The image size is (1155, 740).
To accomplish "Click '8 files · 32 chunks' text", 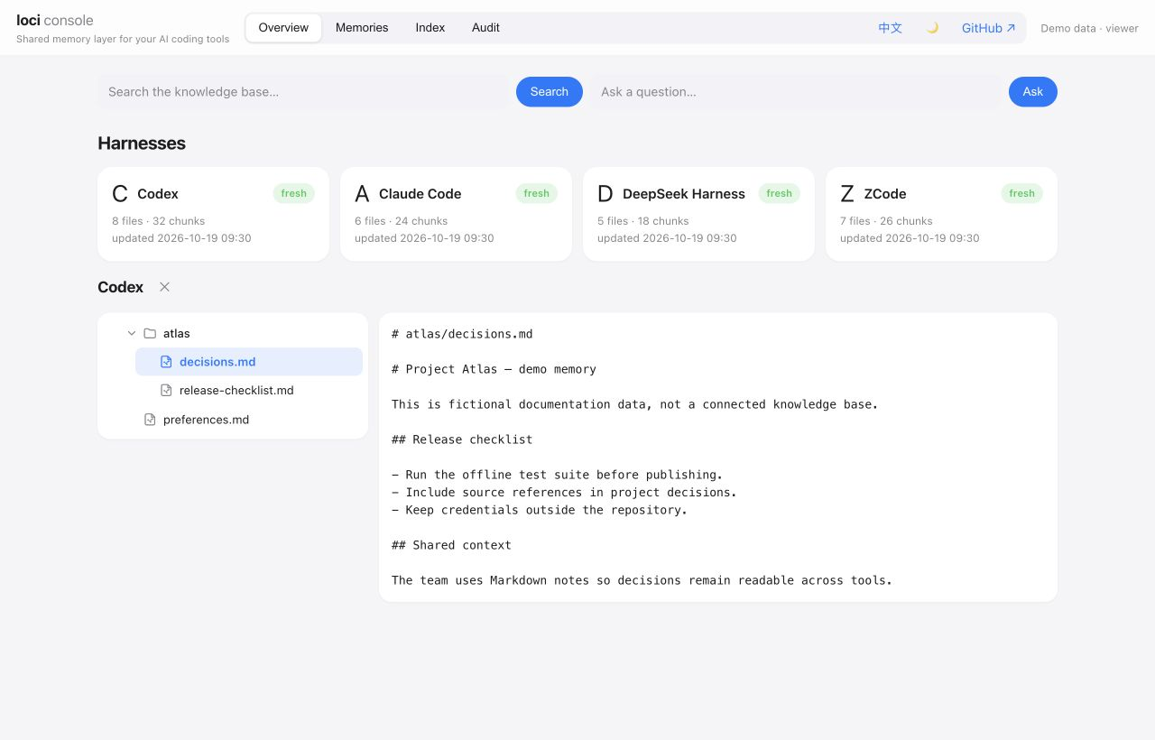I will tap(159, 221).
